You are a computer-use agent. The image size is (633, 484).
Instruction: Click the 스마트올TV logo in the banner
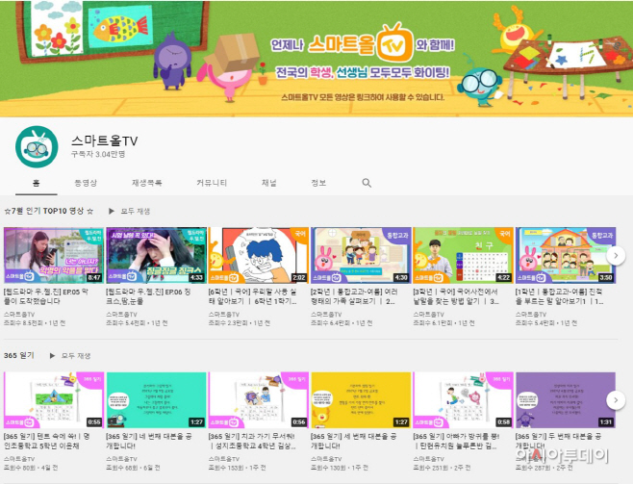click(361, 43)
